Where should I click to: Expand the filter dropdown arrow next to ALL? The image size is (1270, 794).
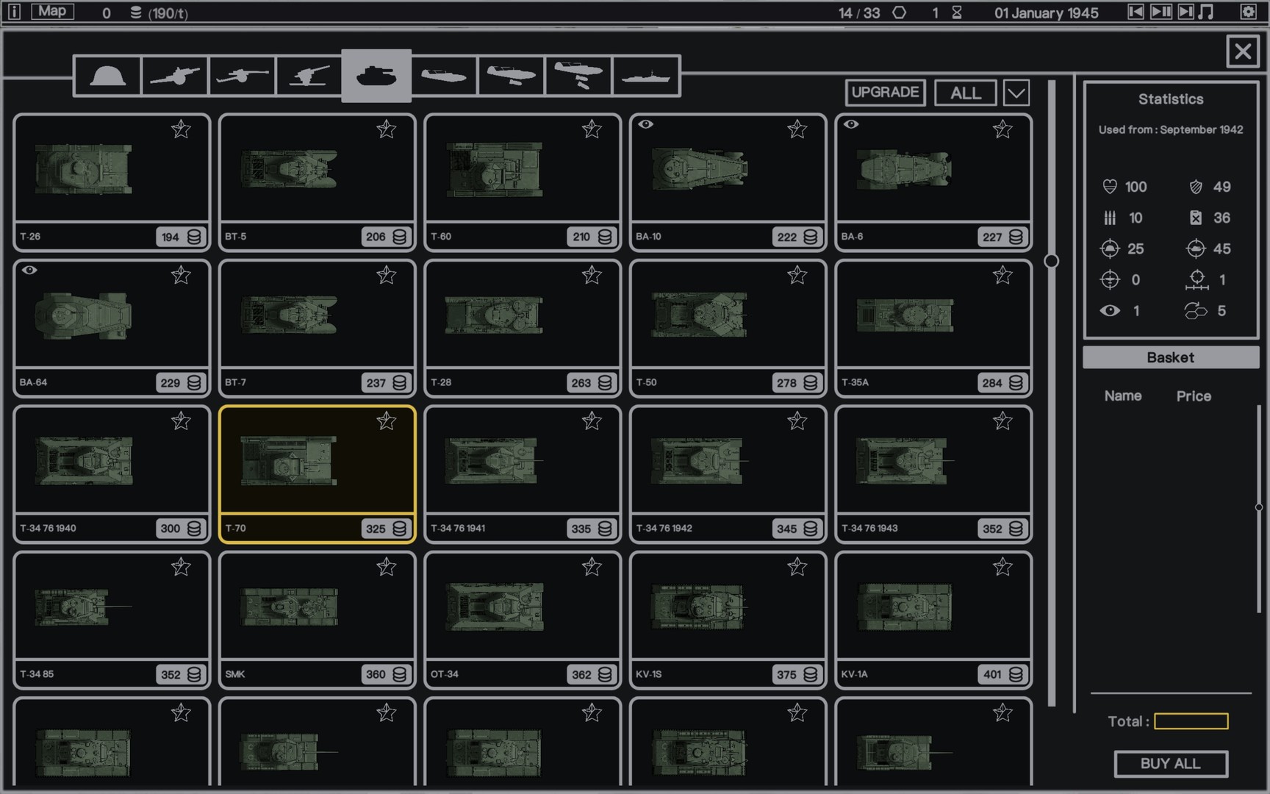click(1016, 93)
